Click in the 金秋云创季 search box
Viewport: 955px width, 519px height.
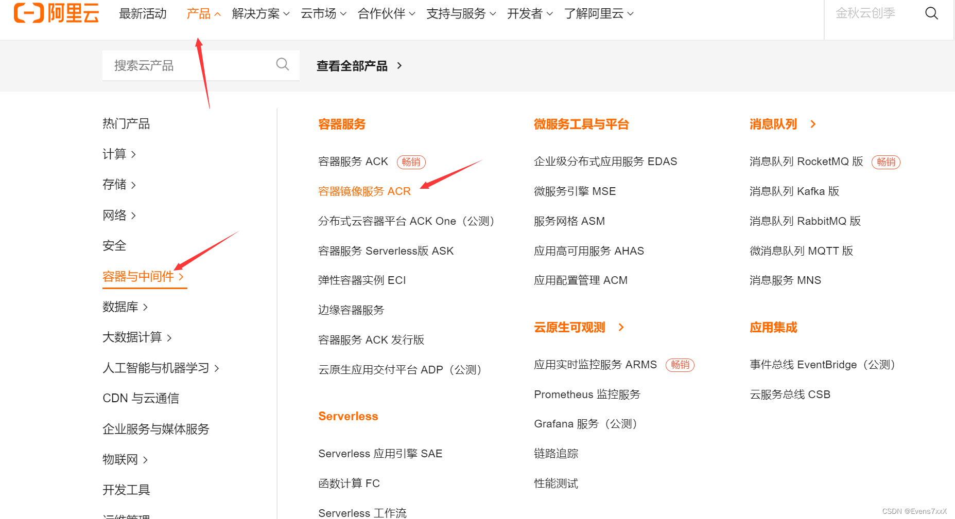pos(865,13)
